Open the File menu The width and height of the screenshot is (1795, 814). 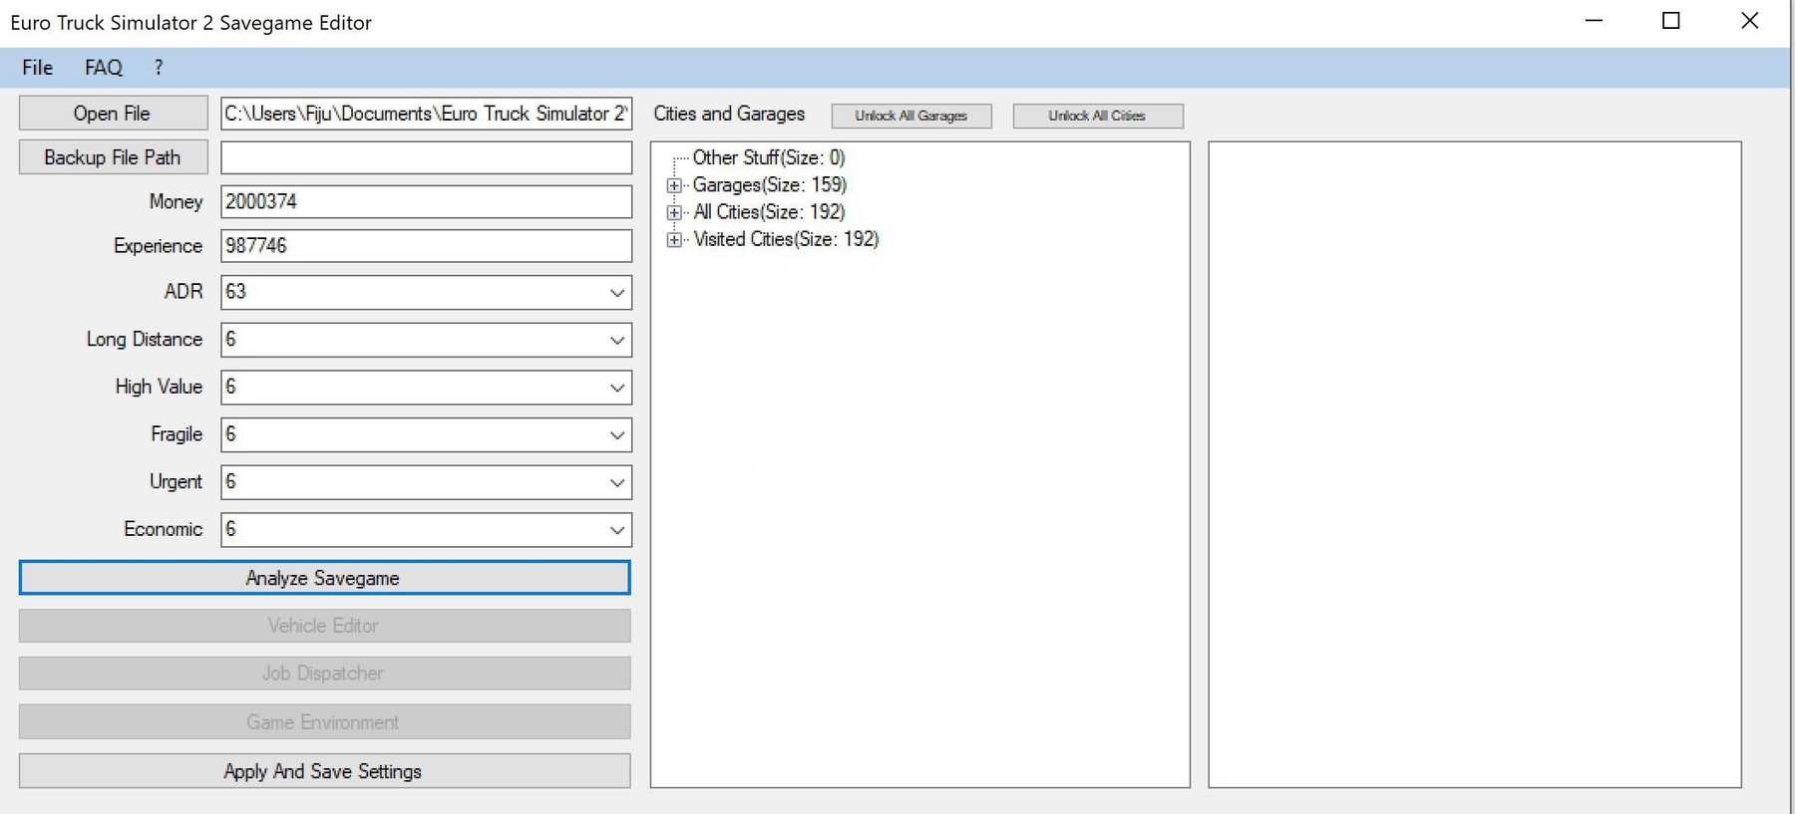37,68
